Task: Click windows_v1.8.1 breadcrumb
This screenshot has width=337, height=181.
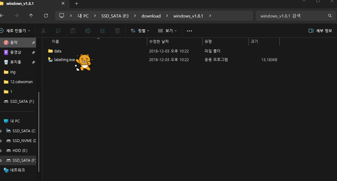Action: [188, 16]
